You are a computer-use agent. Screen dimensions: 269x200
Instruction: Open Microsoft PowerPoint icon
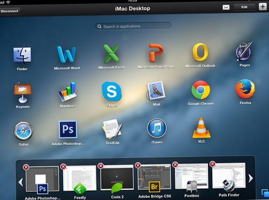coord(156,53)
